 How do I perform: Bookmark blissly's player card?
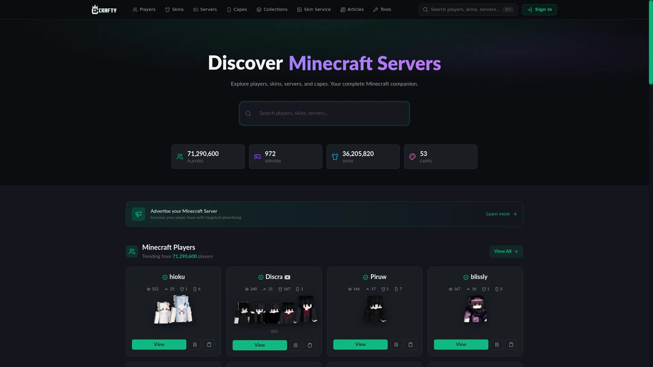pyautogui.click(x=497, y=345)
